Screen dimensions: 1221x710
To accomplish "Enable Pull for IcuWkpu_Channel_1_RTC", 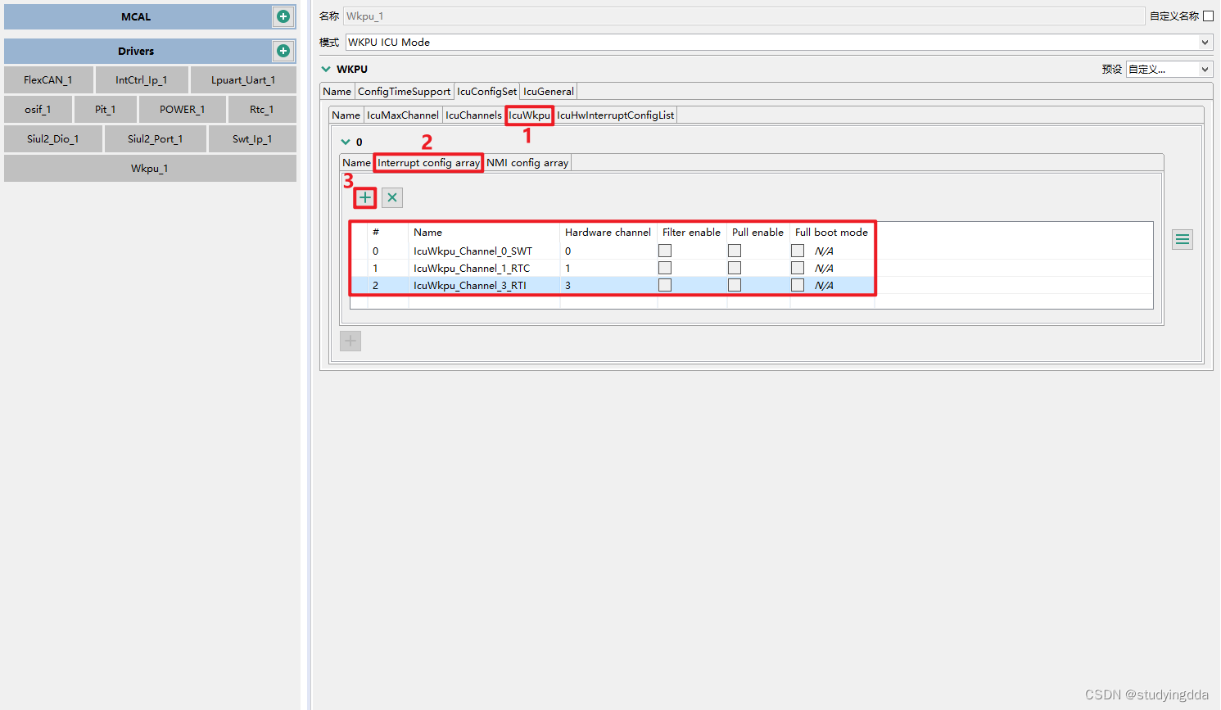I will click(735, 268).
